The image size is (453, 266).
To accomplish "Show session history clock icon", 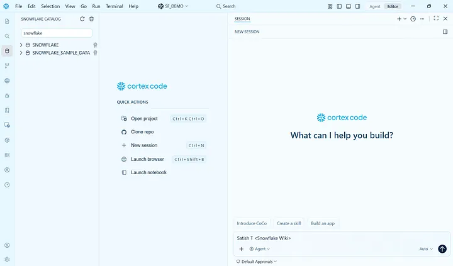I will tap(413, 19).
